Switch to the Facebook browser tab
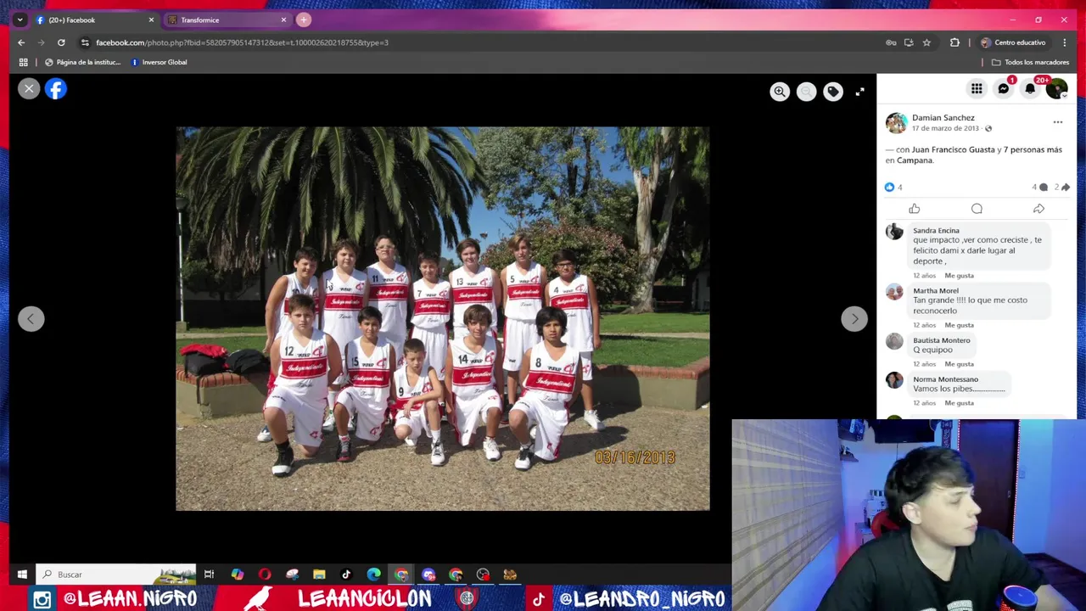Screen dimensions: 1086x611 (95, 20)
